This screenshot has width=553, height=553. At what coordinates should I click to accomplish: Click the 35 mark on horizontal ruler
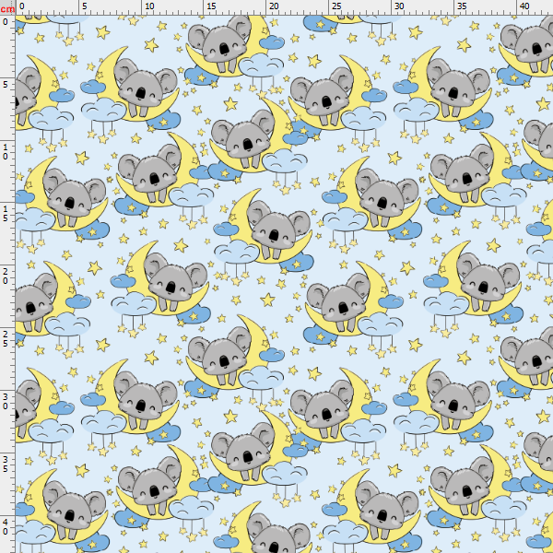tap(462, 6)
